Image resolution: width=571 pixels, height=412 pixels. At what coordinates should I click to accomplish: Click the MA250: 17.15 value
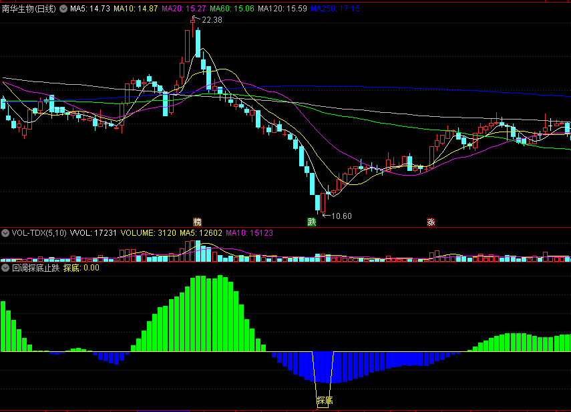click(x=335, y=9)
